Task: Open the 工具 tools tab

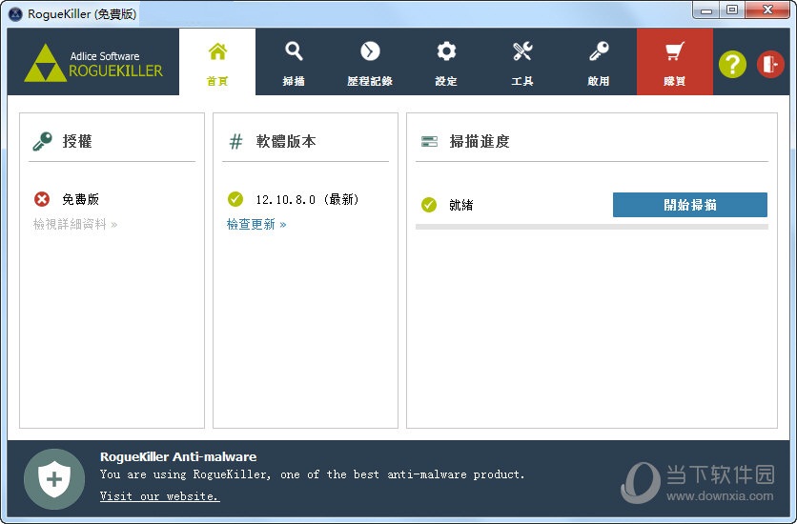Action: tap(522, 62)
